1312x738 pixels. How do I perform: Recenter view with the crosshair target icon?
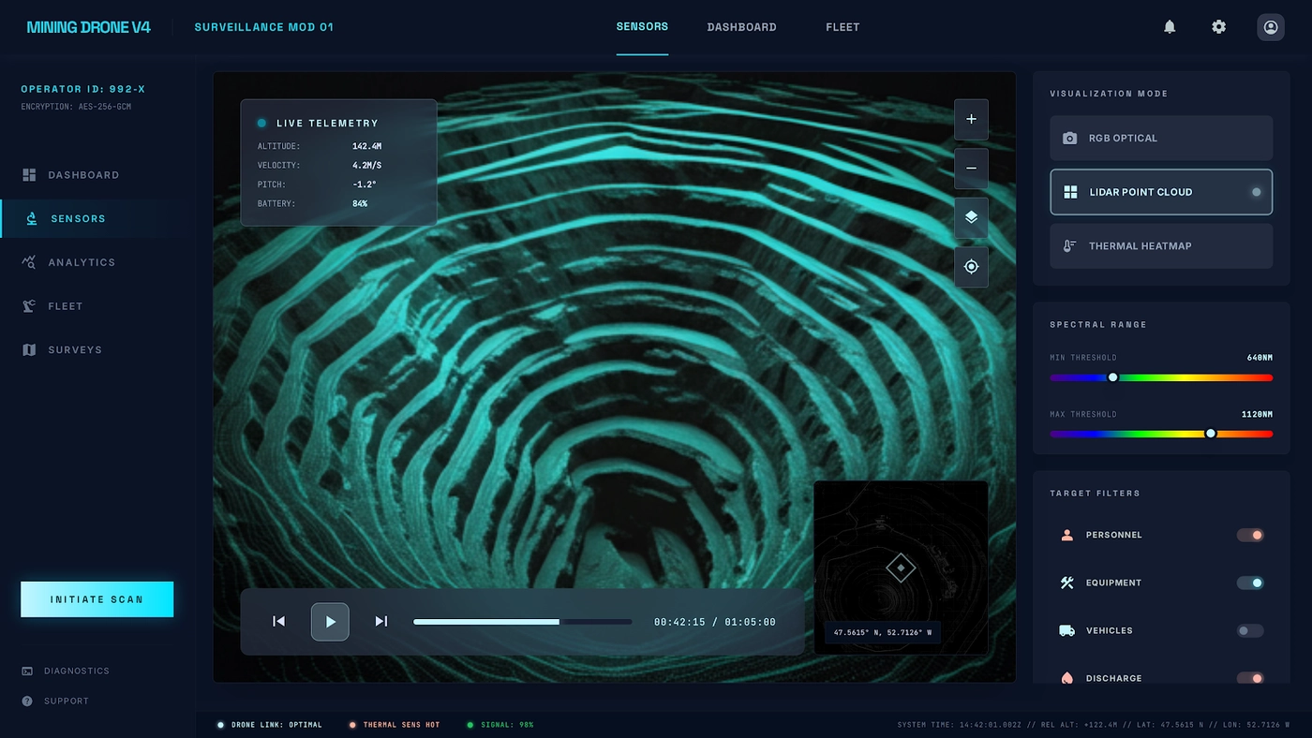click(x=971, y=267)
